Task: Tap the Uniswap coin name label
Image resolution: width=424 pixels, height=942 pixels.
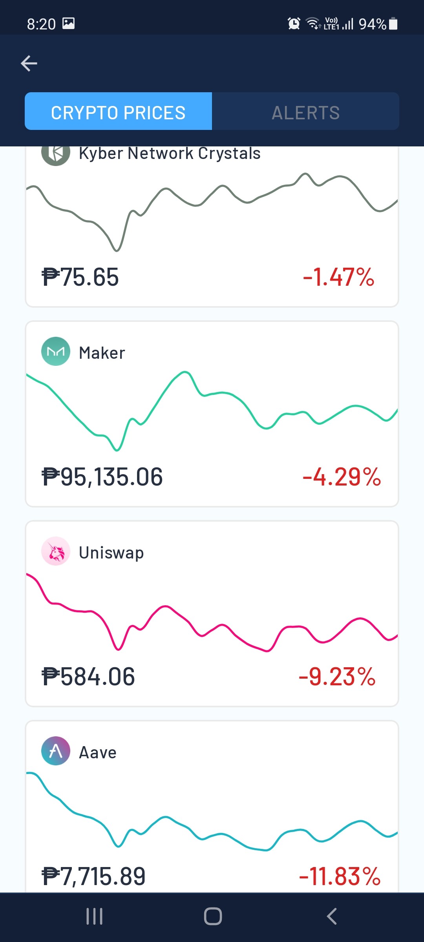Action: click(111, 553)
